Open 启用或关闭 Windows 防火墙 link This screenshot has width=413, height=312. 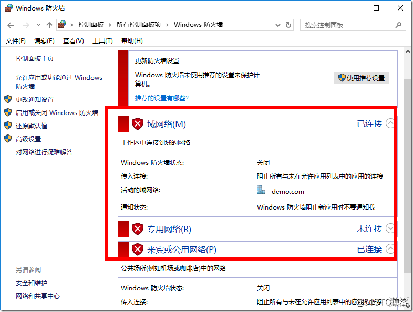pyautogui.click(x=57, y=113)
